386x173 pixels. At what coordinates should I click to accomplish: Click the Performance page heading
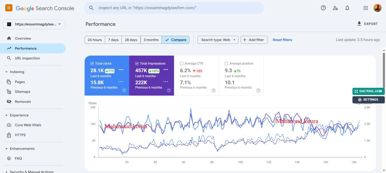click(100, 24)
